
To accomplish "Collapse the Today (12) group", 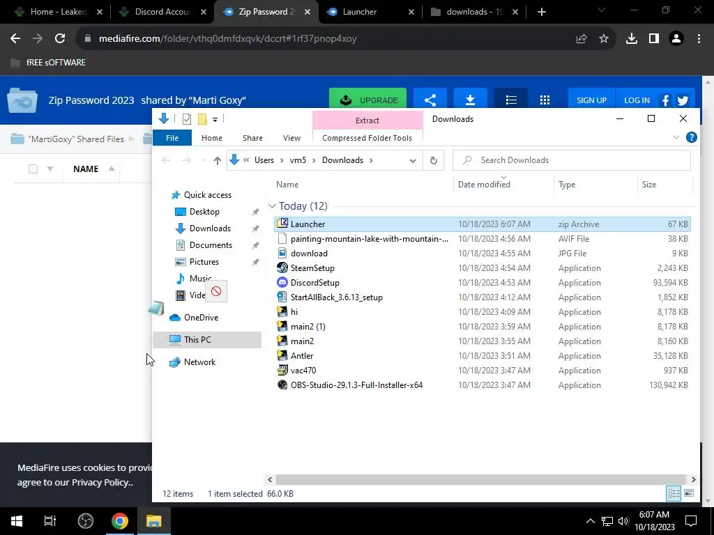I will coord(272,206).
